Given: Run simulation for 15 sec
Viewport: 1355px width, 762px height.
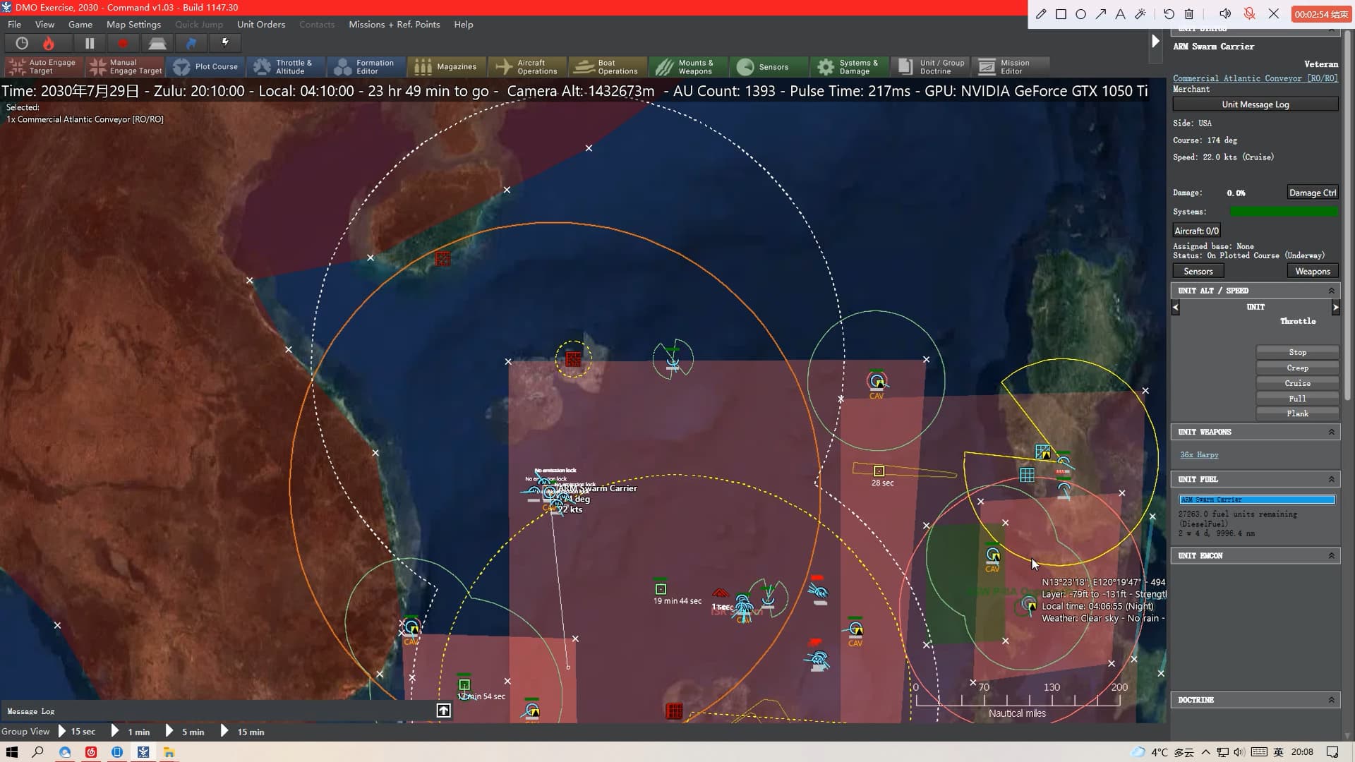Looking at the screenshot, I should [77, 732].
